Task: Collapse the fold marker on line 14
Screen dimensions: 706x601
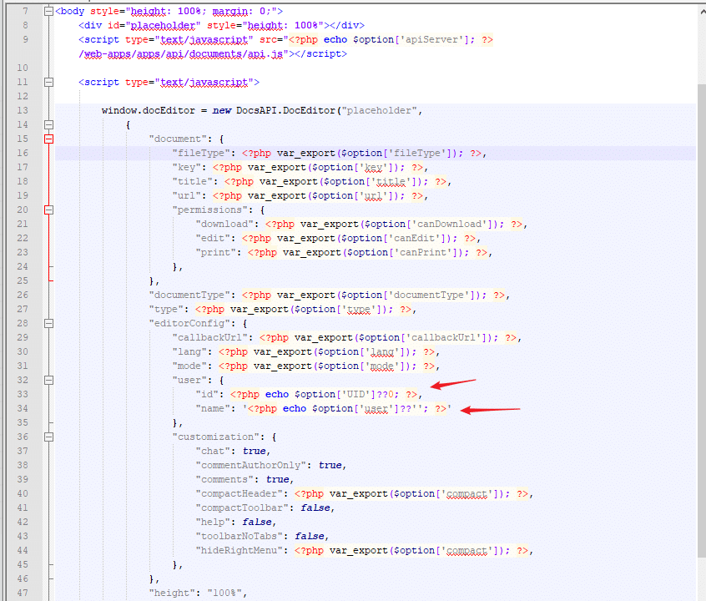Action: pos(48,125)
